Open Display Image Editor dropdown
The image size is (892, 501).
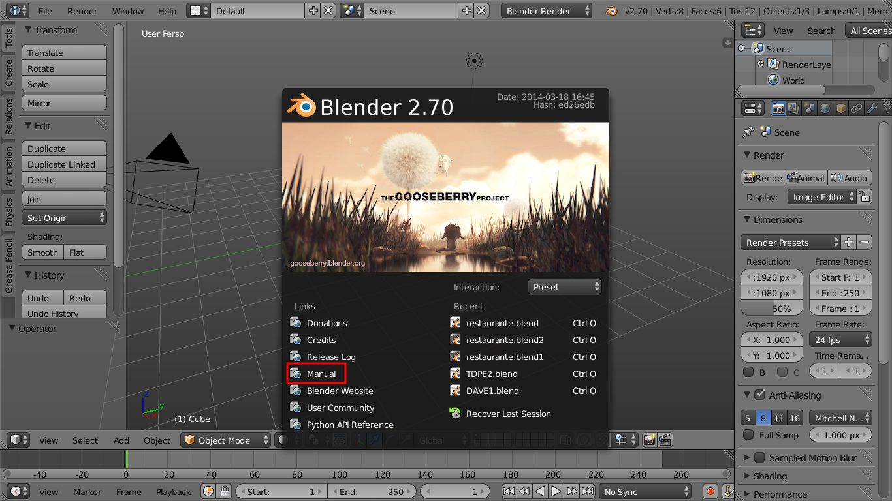tap(821, 197)
